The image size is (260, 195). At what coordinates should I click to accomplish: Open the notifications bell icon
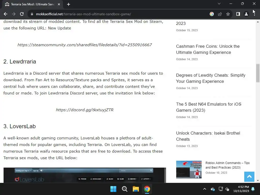(253, 189)
